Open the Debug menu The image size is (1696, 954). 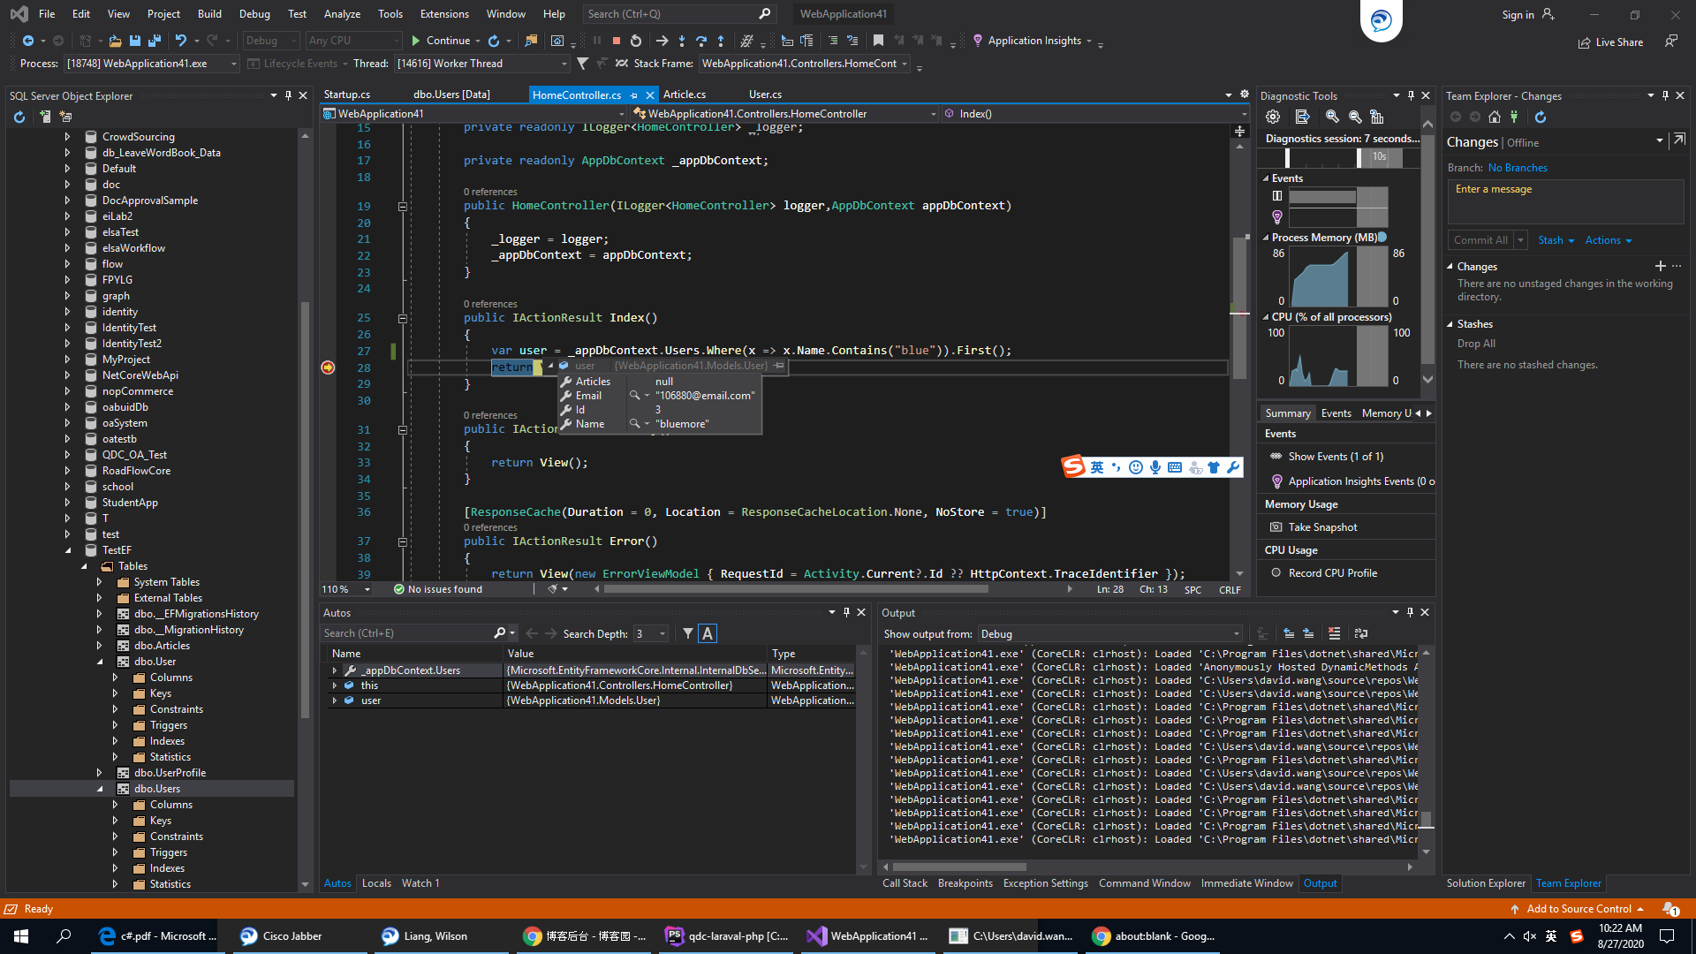[254, 14]
